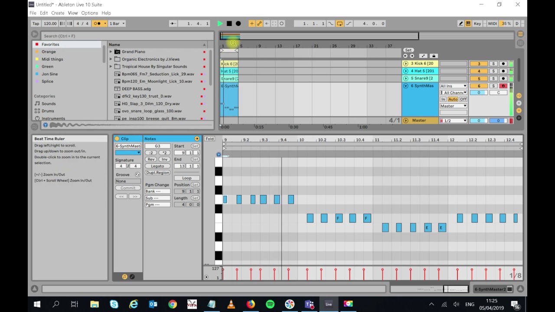
Task: Open the All Channels input channel dropdown
Action: click(x=453, y=93)
